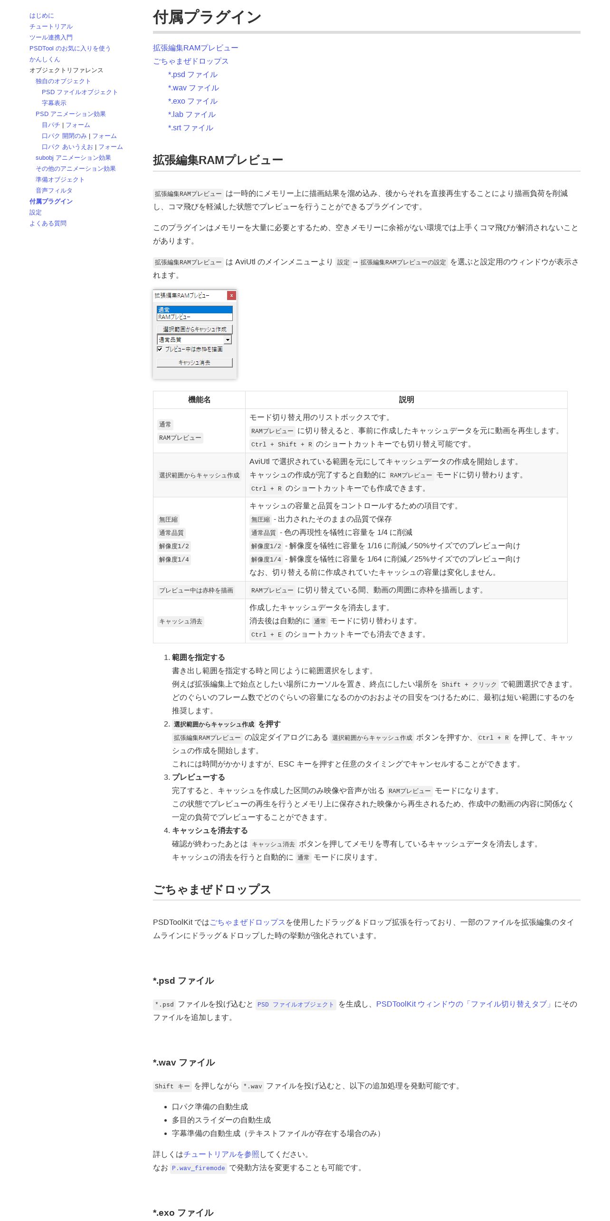The height and width of the screenshot is (1221, 610).
Task: Click the *.exo ファイル heading
Action: pos(183,1213)
